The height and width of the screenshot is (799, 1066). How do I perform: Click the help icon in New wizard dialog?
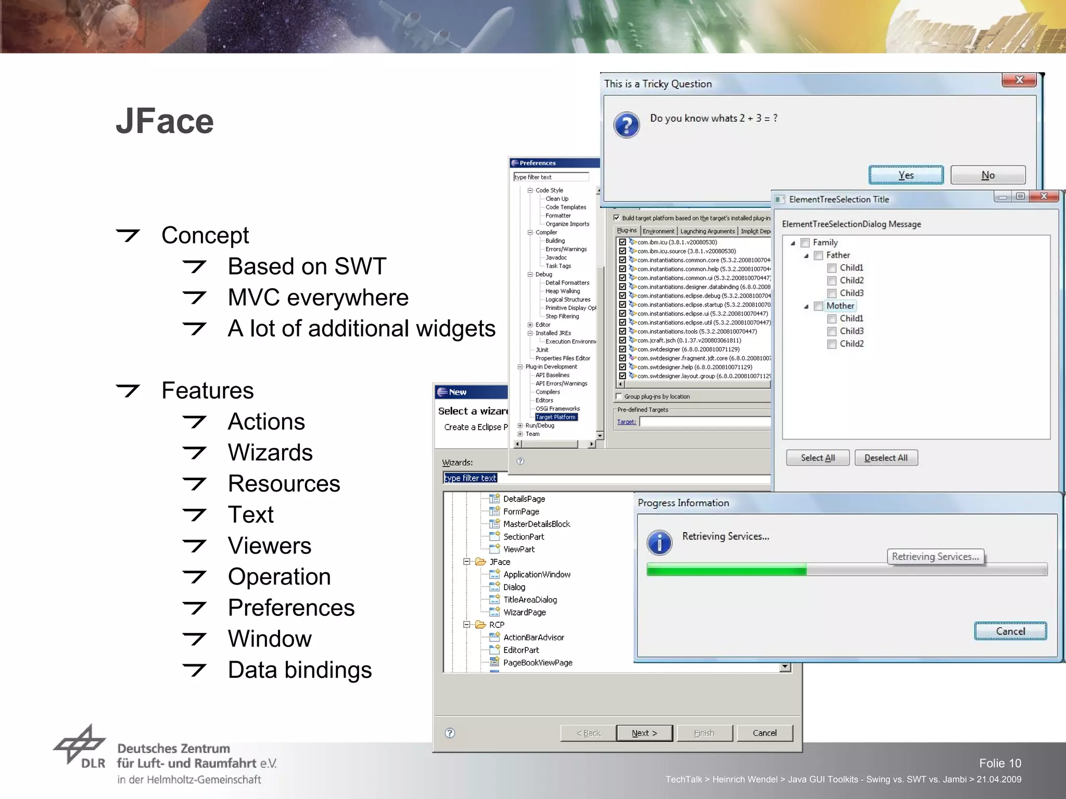[450, 733]
